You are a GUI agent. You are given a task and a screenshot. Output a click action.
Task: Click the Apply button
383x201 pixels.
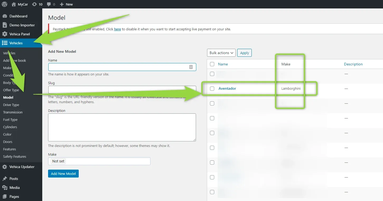[x=245, y=53]
